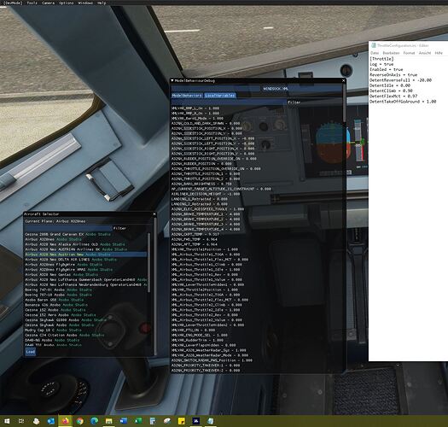
Task: Open the Camera menu in the top bar
Action: click(x=48, y=3)
